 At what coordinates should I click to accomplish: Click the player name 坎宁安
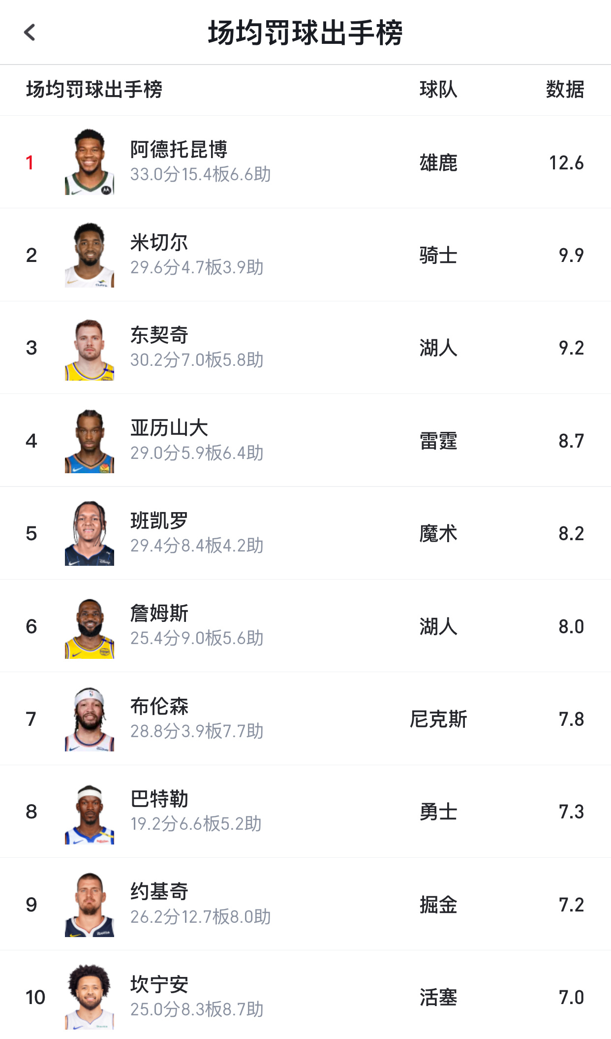(x=159, y=984)
